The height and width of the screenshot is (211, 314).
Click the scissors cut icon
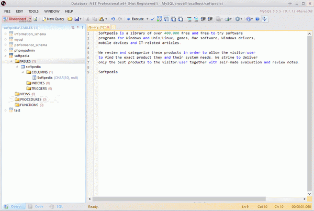88,19
